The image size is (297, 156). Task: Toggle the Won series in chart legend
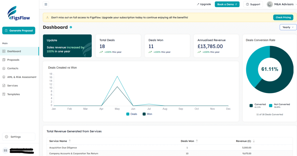coord(147,114)
